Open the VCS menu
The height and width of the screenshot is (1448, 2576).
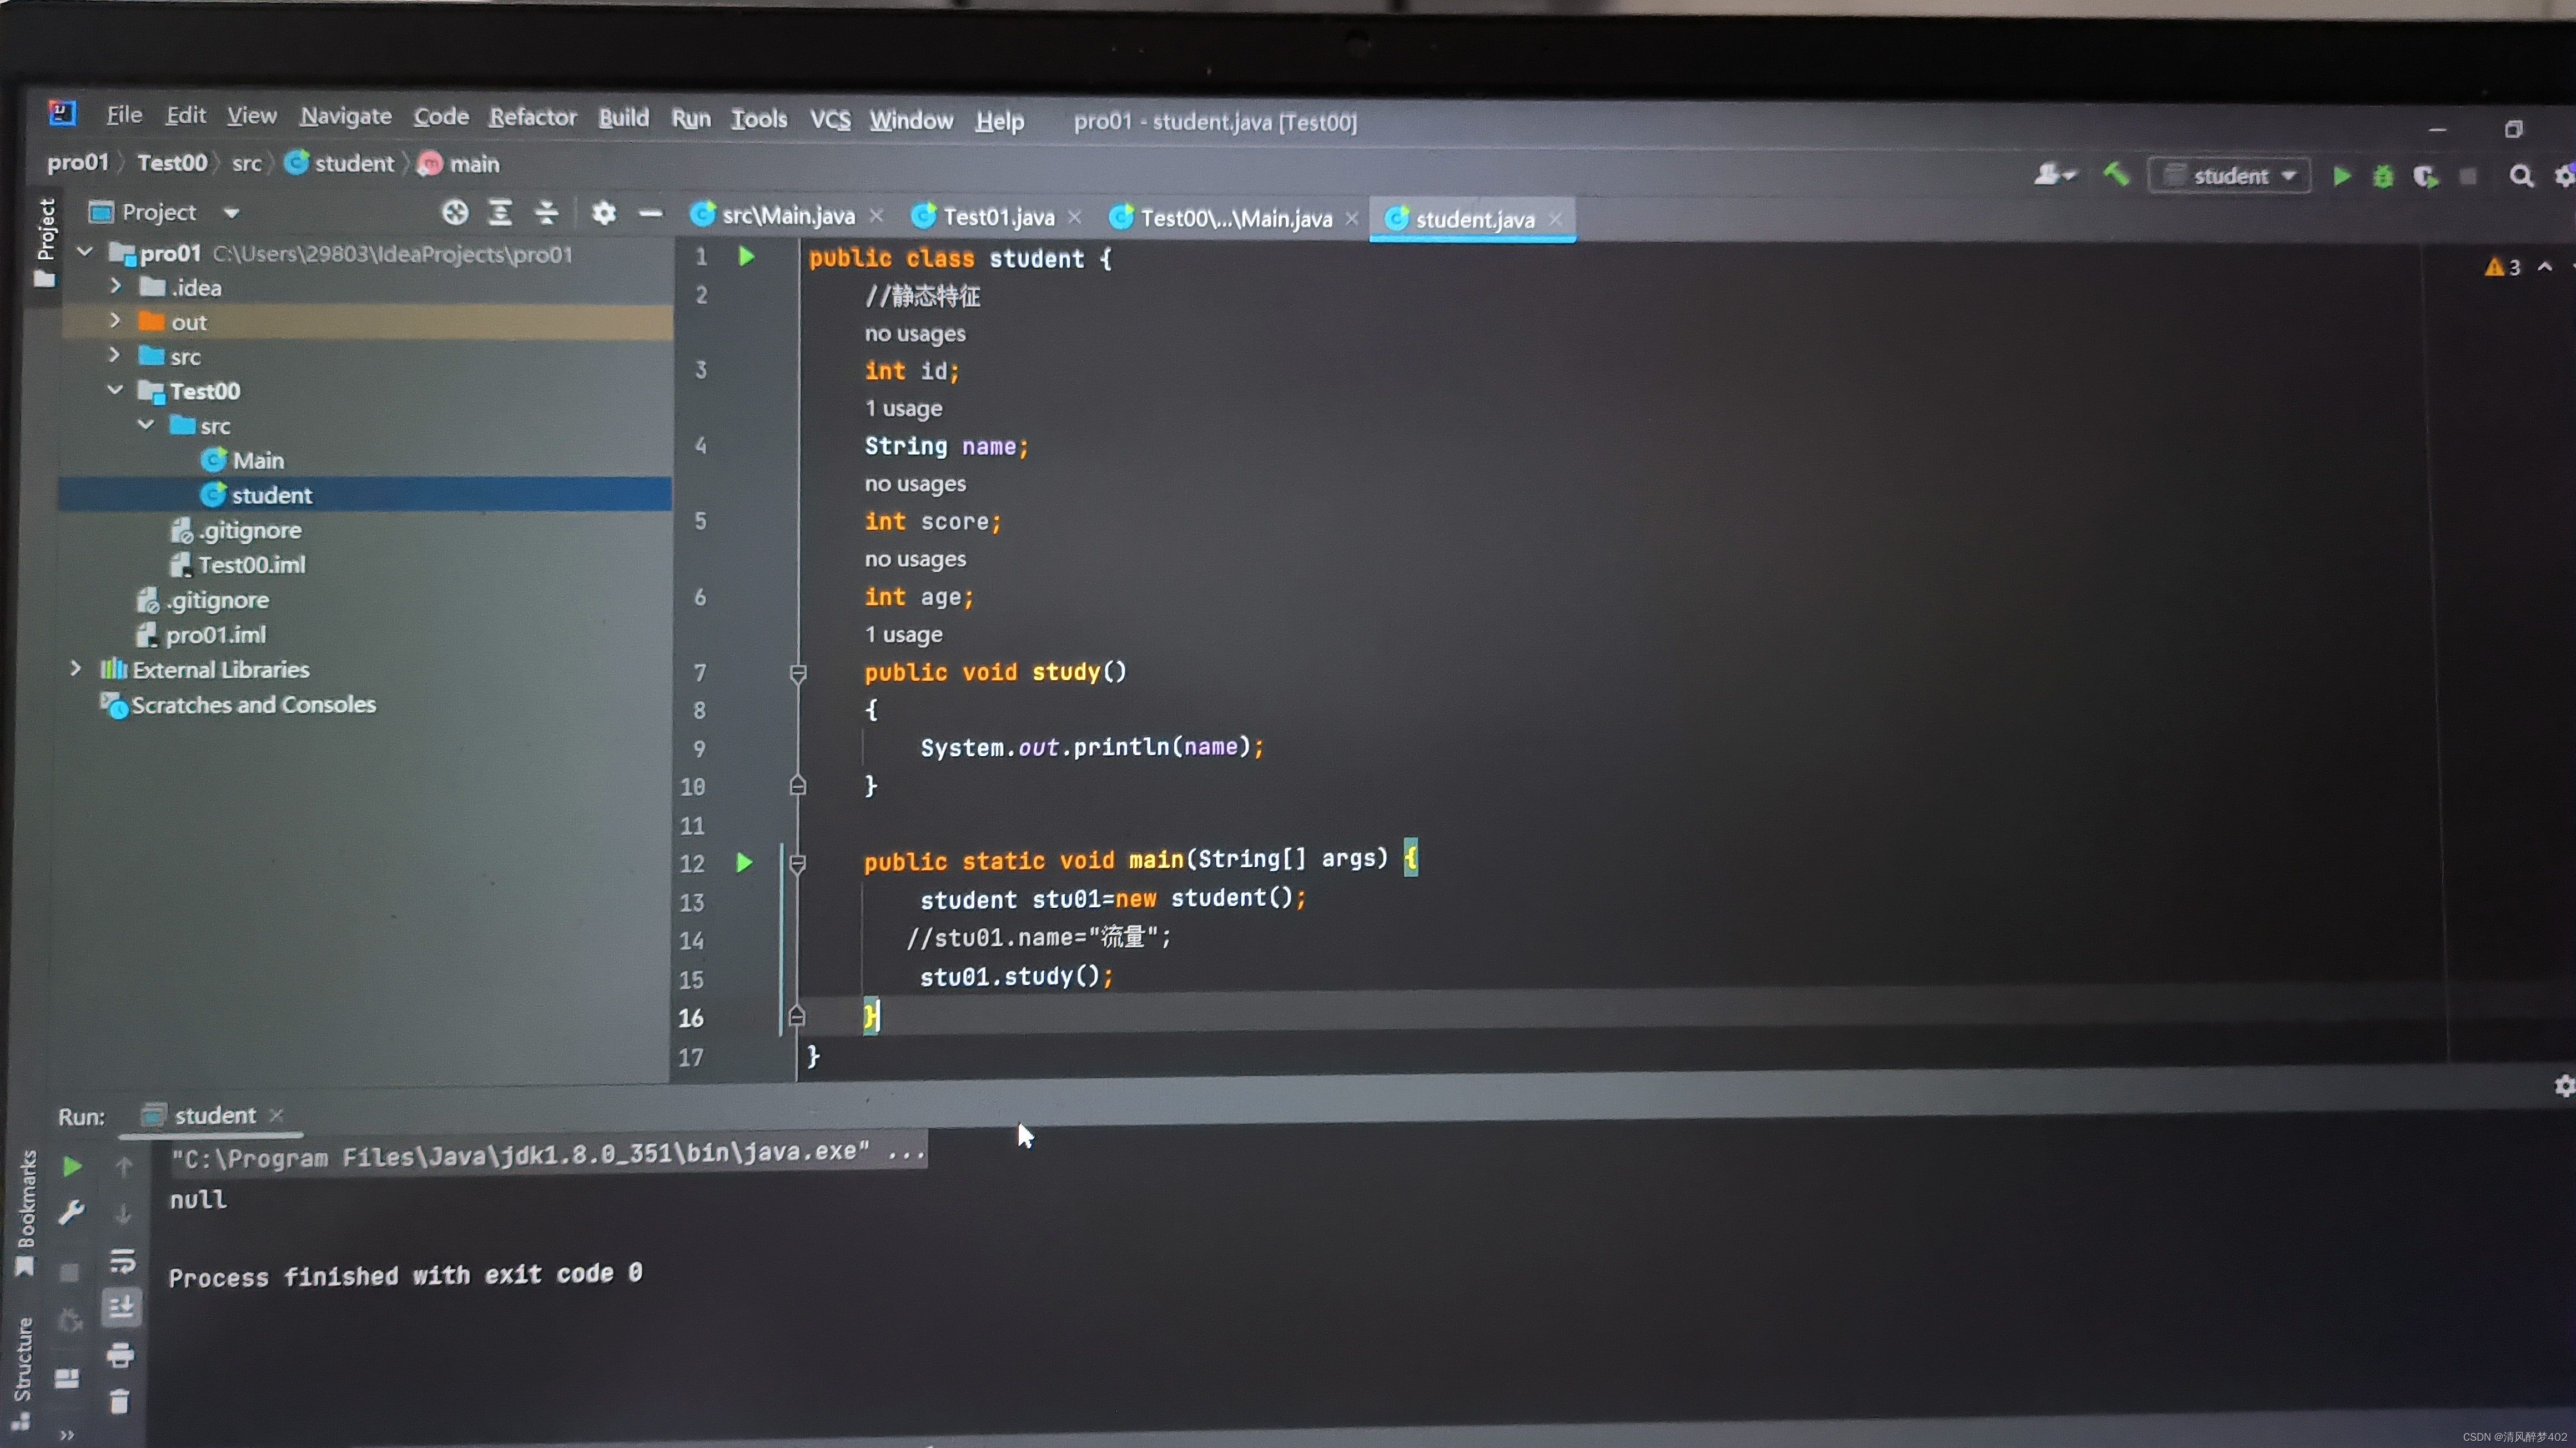(x=830, y=120)
